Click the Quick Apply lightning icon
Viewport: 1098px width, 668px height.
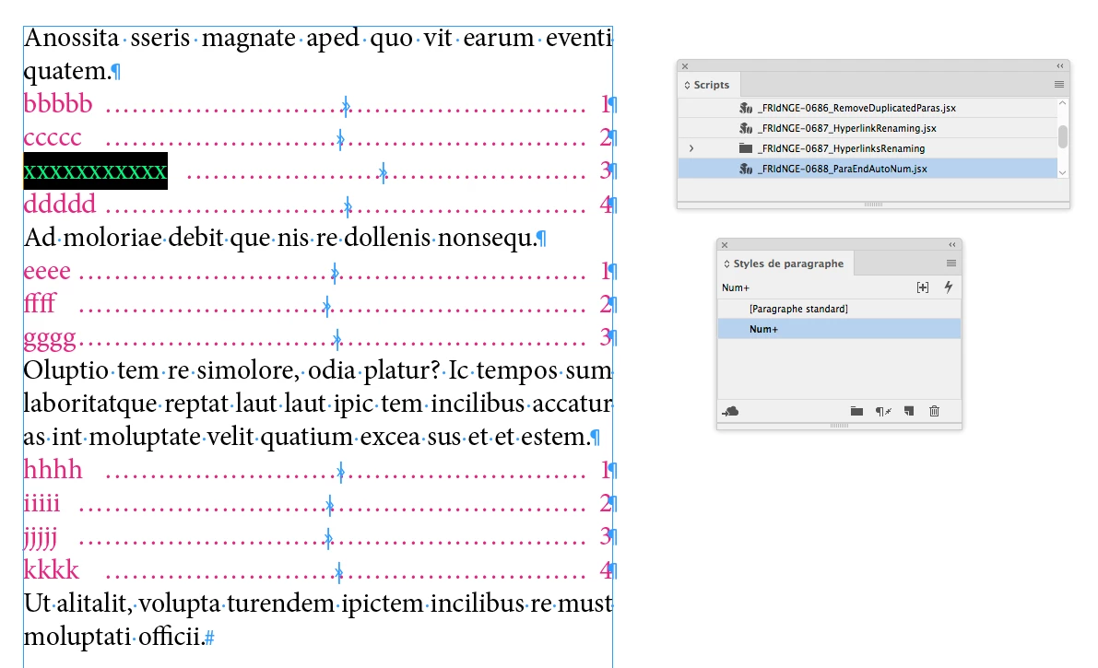(948, 287)
